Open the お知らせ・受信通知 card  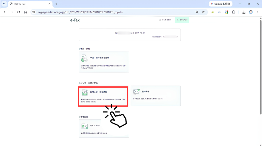click(x=103, y=96)
